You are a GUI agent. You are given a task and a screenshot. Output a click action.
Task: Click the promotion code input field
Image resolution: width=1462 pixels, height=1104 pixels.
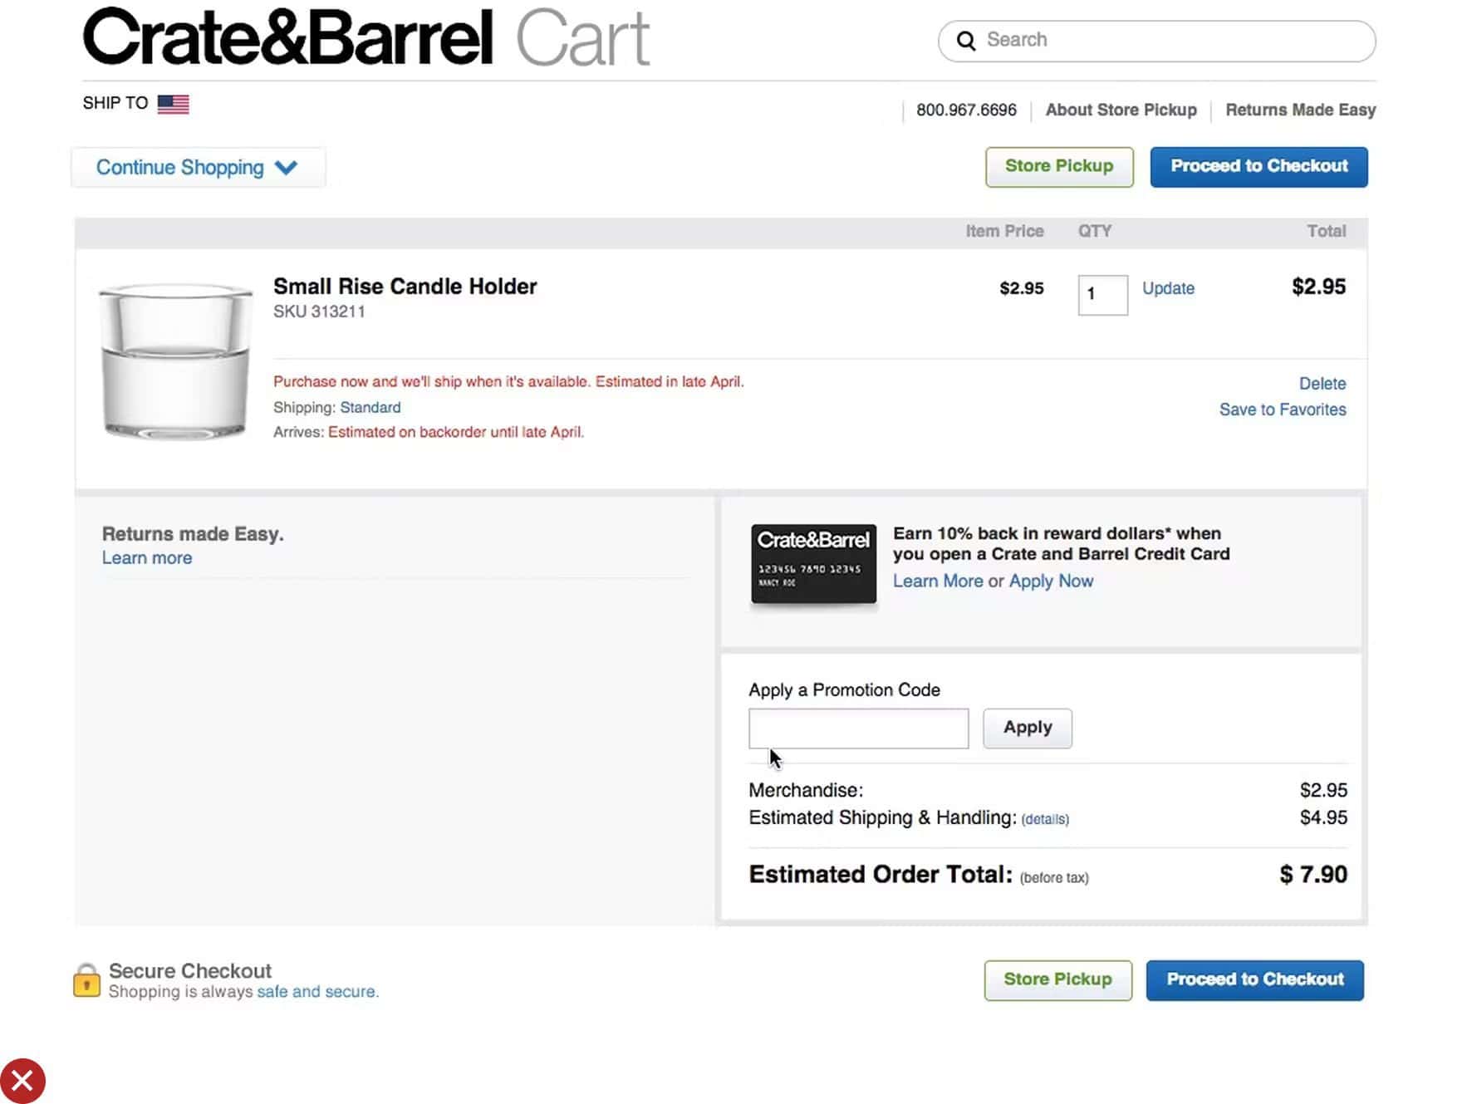click(858, 728)
